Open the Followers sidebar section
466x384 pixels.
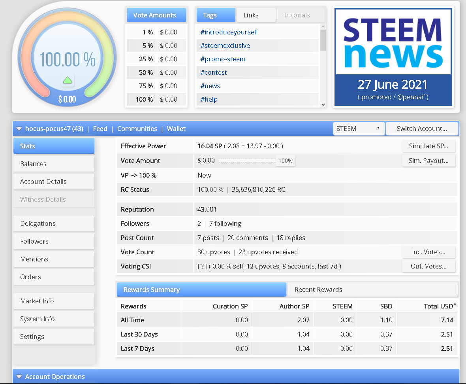point(54,241)
